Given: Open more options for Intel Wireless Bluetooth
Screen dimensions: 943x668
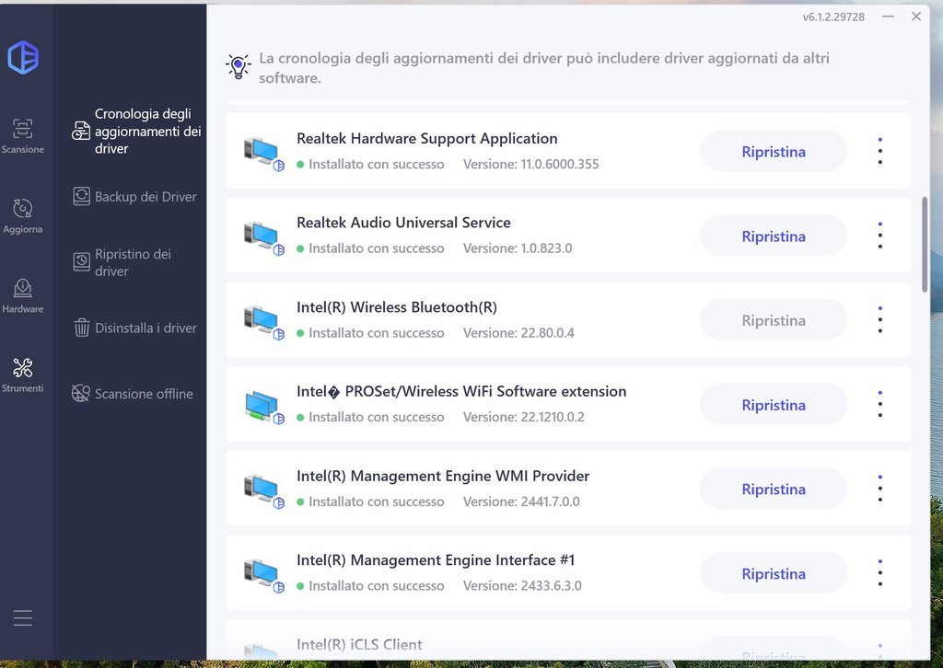Looking at the screenshot, I should point(879,319).
